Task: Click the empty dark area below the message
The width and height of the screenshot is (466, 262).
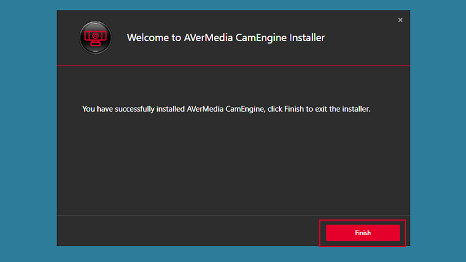Action: click(x=234, y=164)
